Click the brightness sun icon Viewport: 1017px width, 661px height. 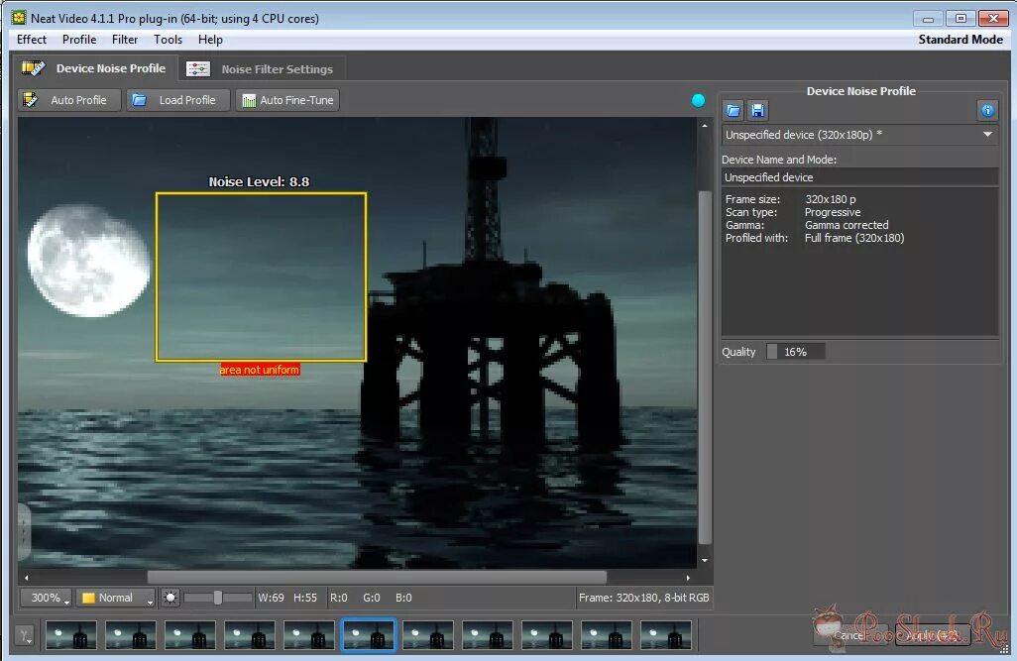170,598
